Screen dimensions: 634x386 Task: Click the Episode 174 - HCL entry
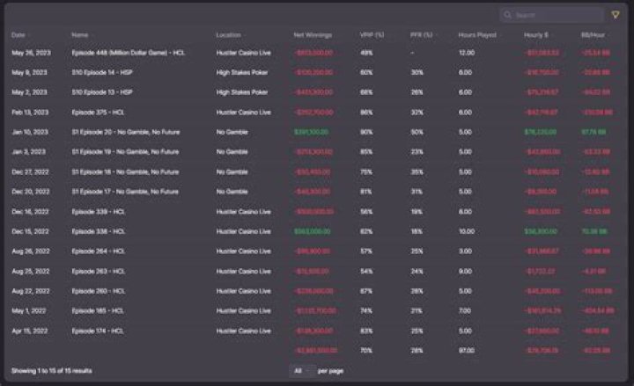tap(98, 331)
